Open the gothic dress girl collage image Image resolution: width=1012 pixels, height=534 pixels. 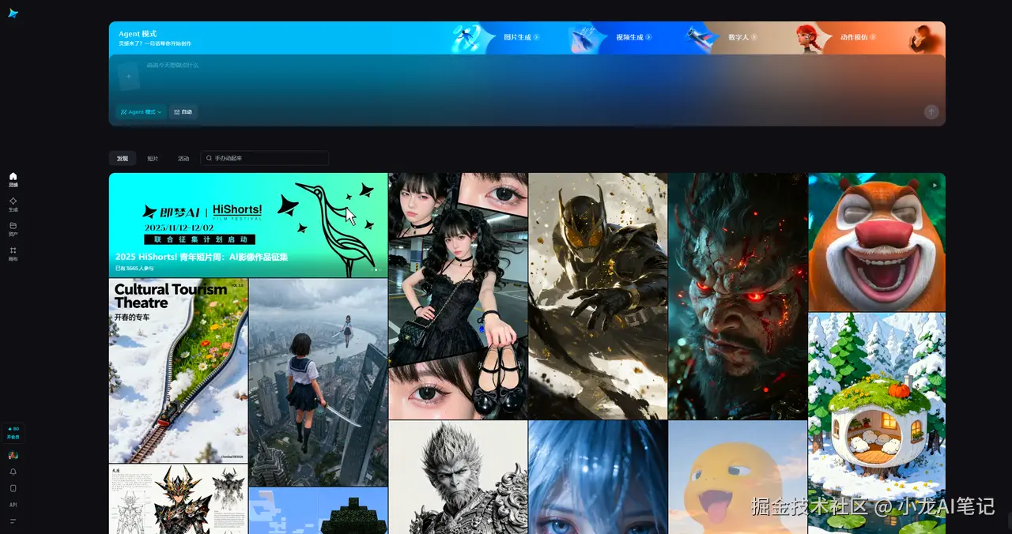tap(458, 296)
